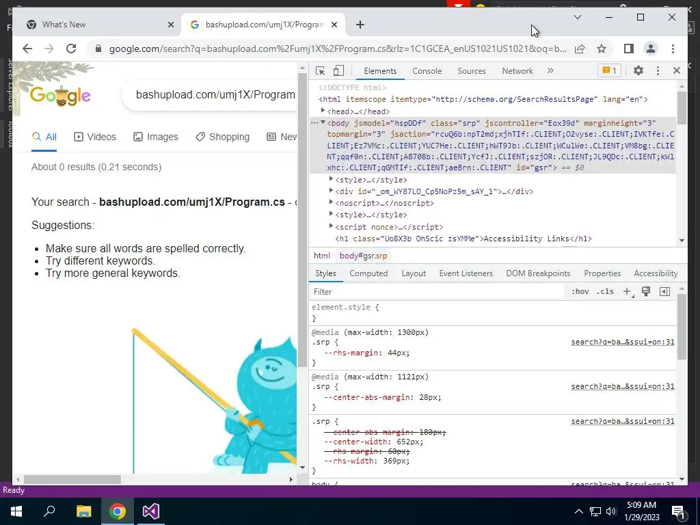Select the body#gsr.srp breadcrumb

coord(364,256)
